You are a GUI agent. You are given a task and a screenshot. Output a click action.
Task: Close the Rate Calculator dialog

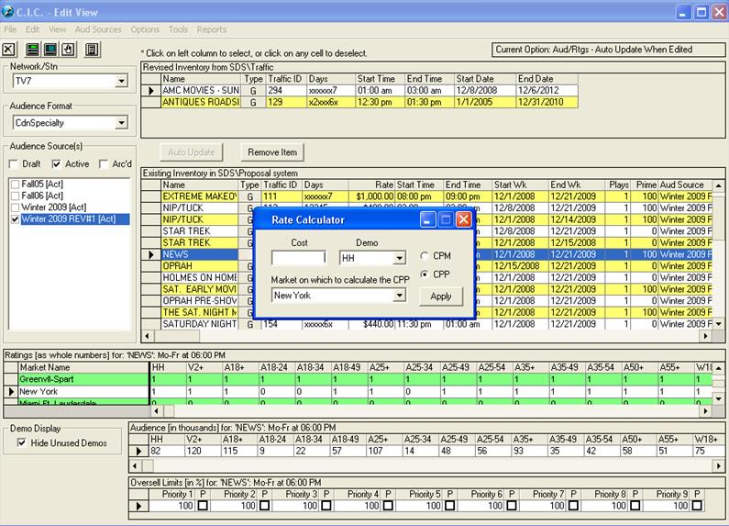coord(463,220)
